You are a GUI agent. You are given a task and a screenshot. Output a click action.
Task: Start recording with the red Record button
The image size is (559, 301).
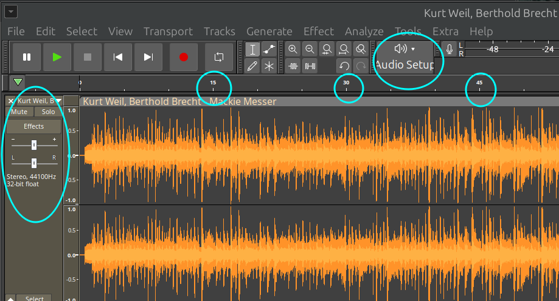pyautogui.click(x=184, y=57)
